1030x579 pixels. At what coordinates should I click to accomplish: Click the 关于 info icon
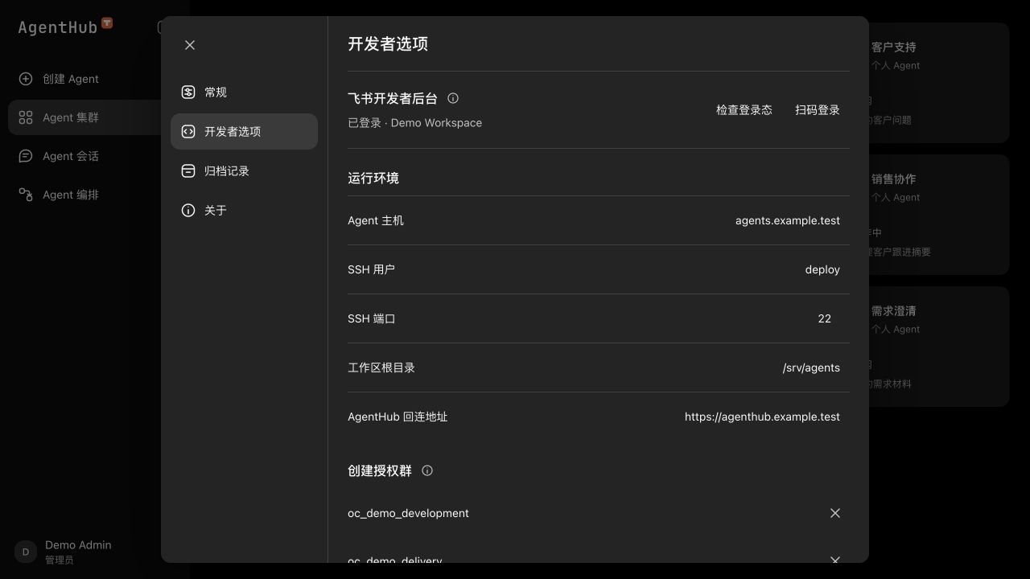(188, 211)
